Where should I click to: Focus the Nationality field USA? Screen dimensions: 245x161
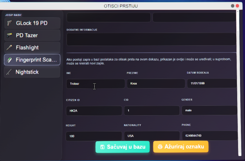pos(152,136)
